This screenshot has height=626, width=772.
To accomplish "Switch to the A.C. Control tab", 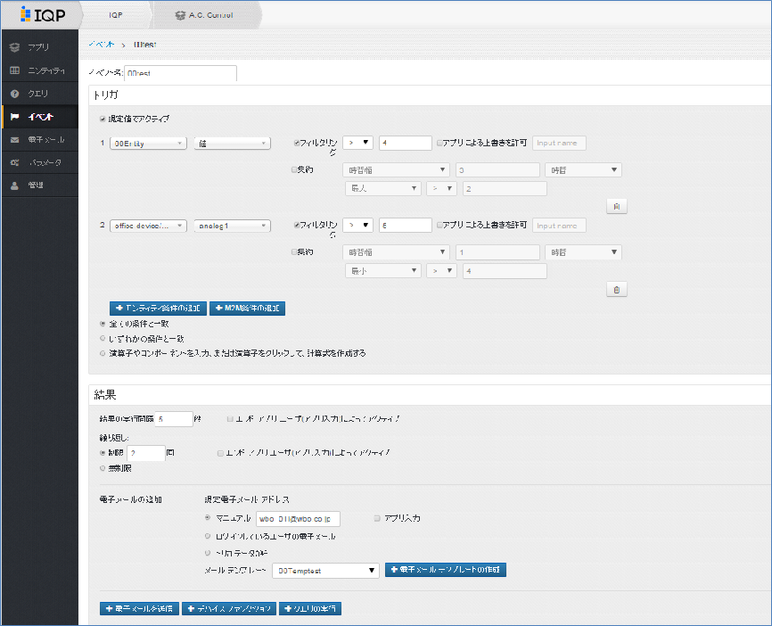I will pyautogui.click(x=203, y=15).
